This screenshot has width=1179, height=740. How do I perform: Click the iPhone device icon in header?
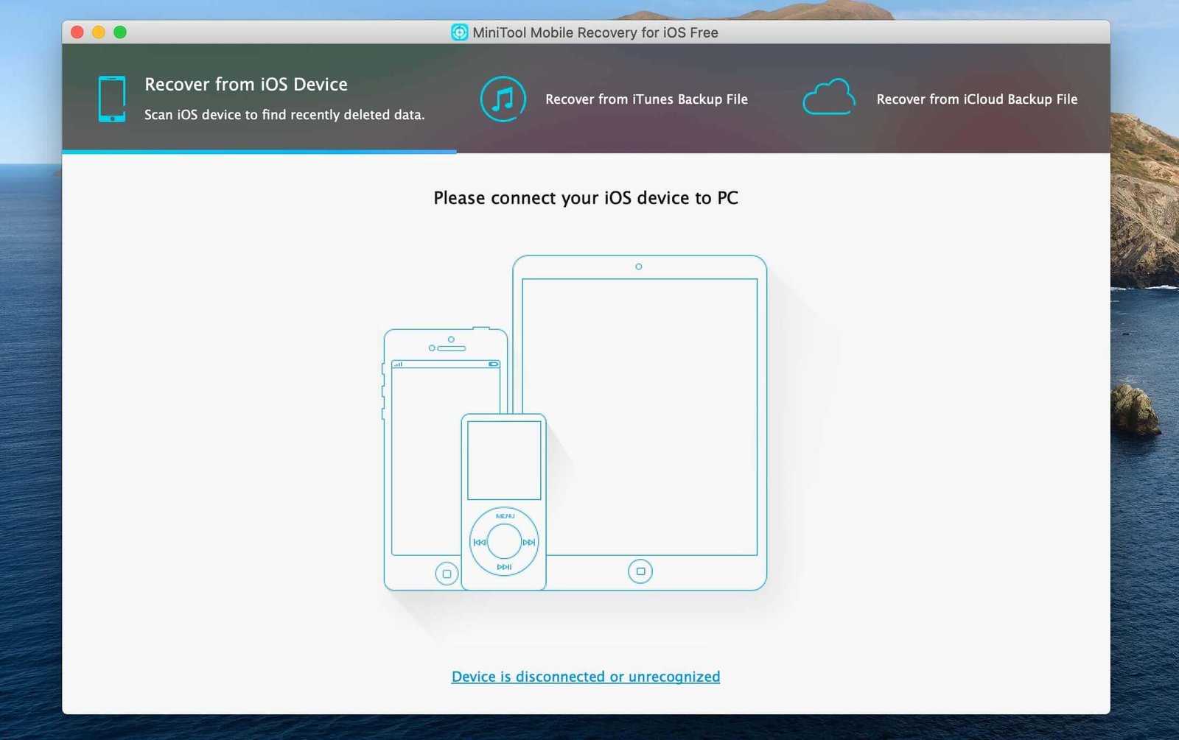(x=112, y=99)
